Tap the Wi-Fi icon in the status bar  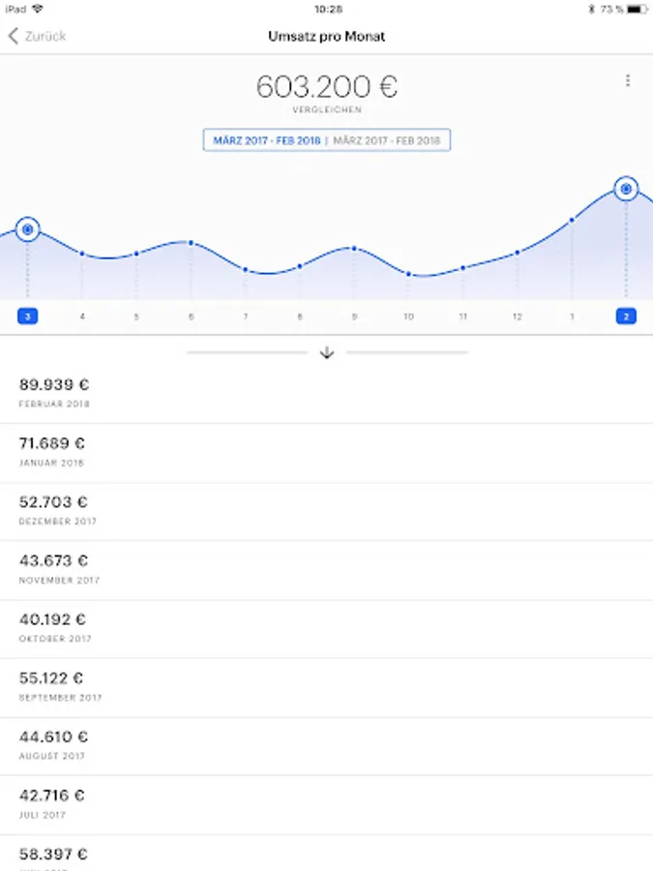coord(37,9)
